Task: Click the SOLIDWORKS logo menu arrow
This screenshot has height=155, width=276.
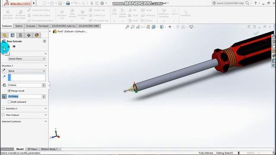Action: [x=34, y=3]
